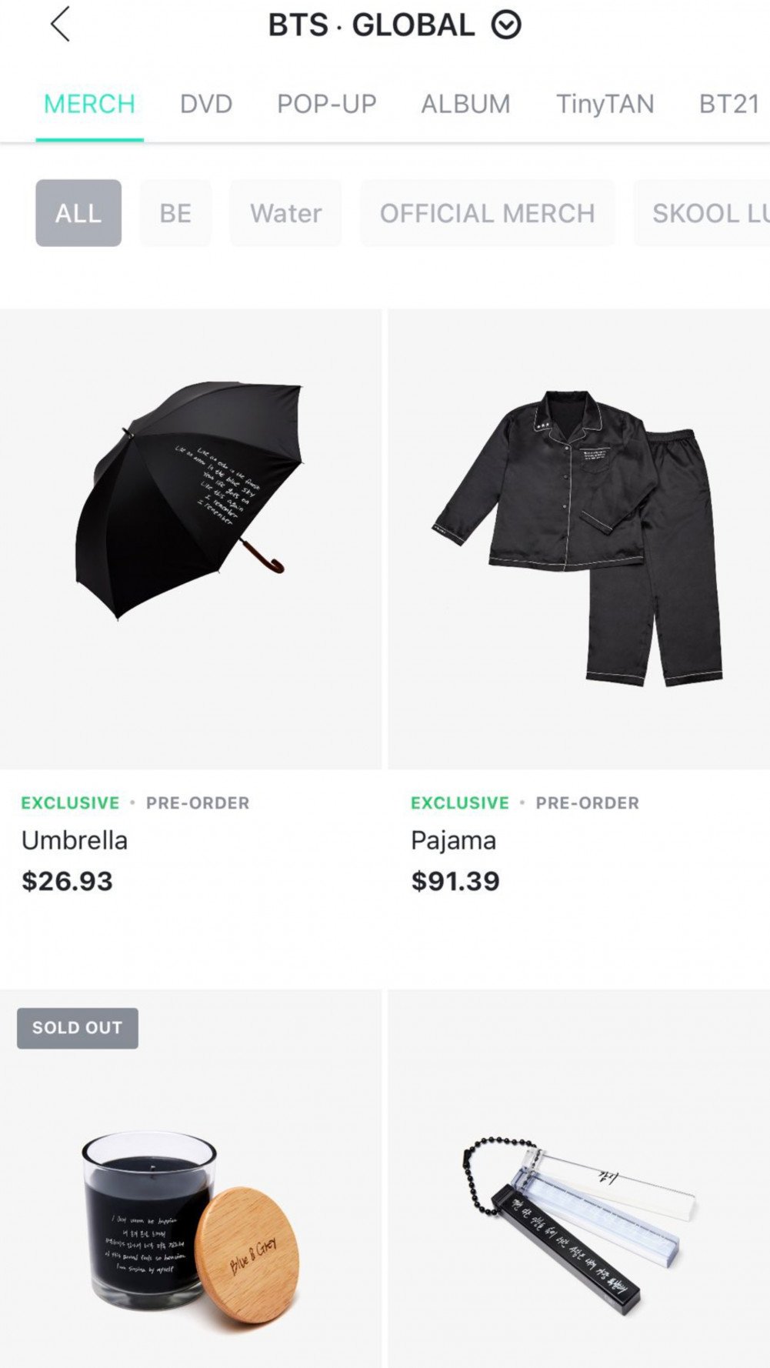
Task: Open the POP-UP tab
Action: click(x=327, y=104)
